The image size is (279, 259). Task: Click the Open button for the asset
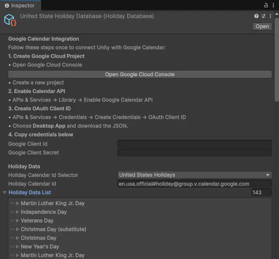click(262, 26)
